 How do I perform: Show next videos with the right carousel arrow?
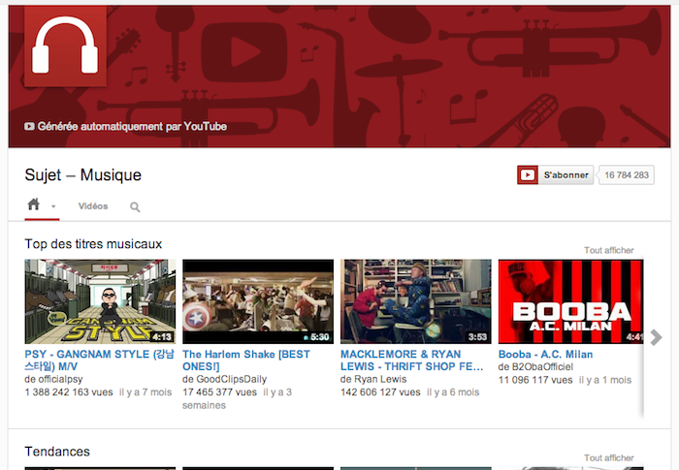(x=657, y=337)
